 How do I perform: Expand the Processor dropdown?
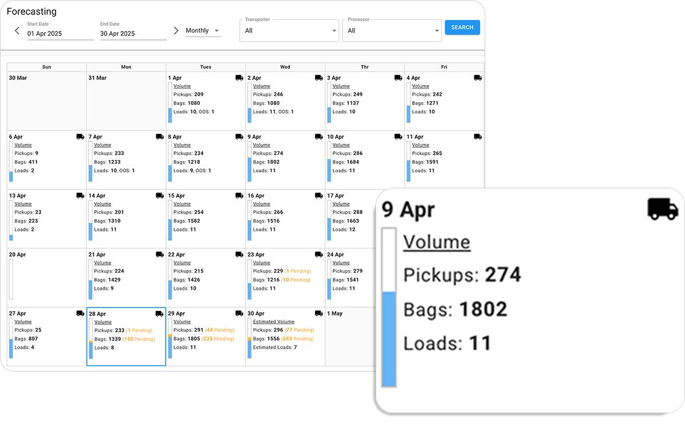click(392, 31)
